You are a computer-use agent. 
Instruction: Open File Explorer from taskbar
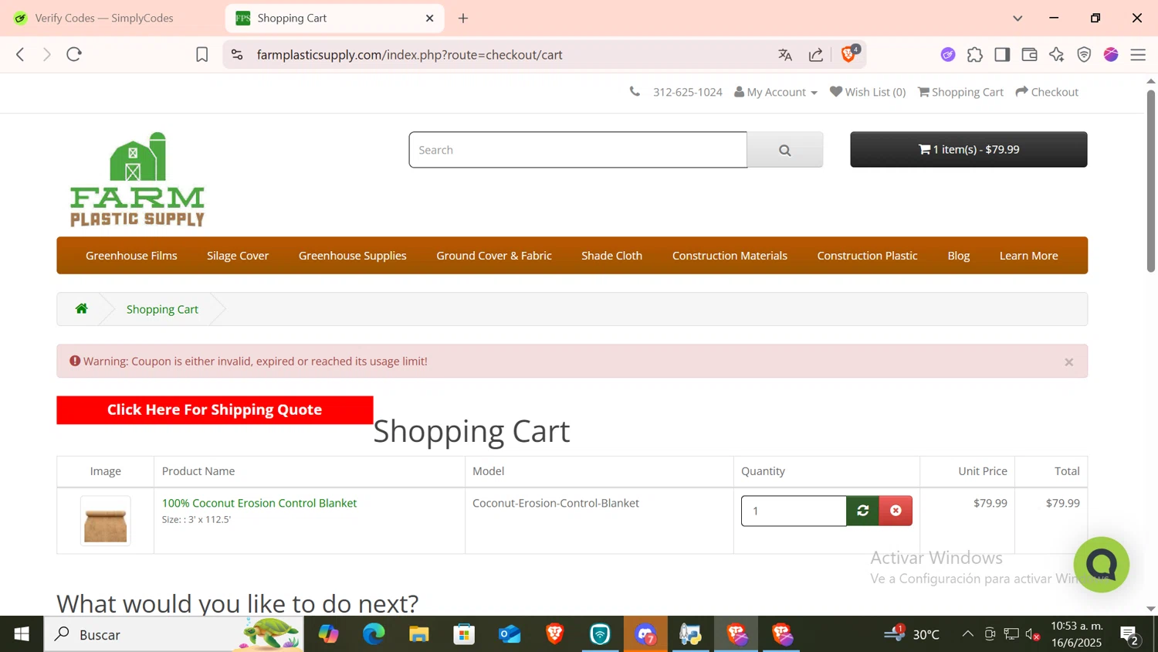(419, 634)
